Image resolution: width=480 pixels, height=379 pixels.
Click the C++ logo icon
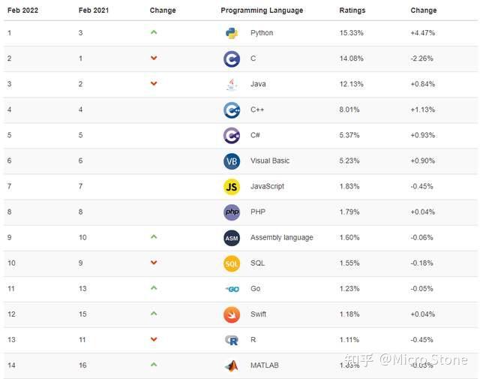point(232,110)
